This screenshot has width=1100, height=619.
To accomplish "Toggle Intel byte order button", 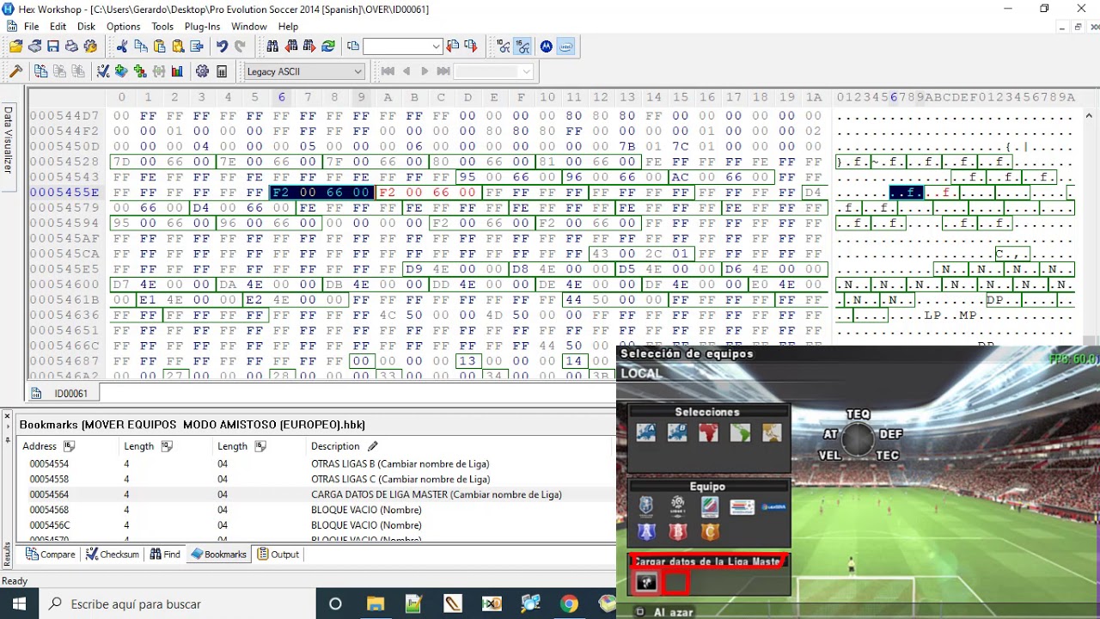I will coord(565,46).
